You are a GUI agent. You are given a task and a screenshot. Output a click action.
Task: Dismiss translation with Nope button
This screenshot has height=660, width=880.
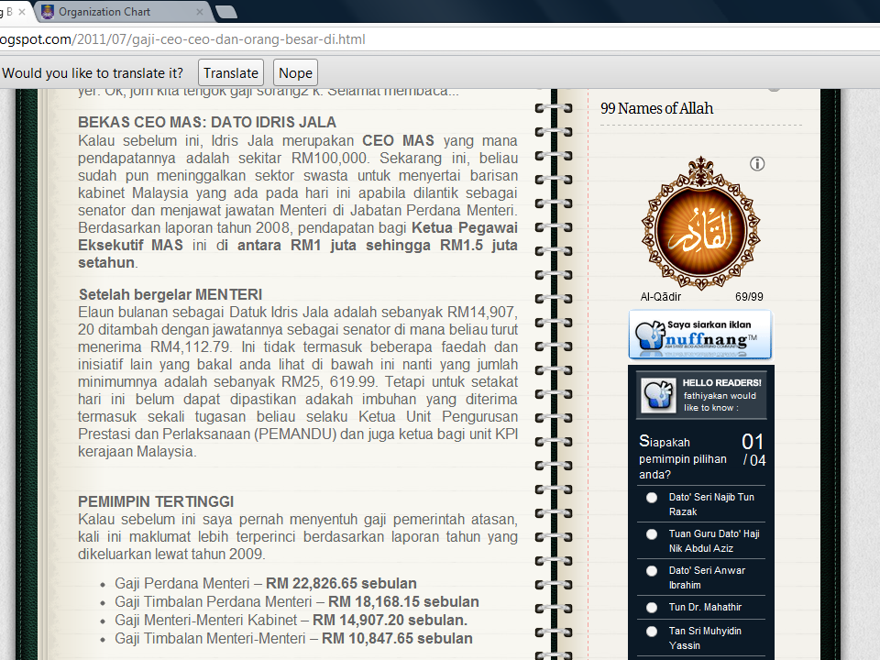click(295, 73)
